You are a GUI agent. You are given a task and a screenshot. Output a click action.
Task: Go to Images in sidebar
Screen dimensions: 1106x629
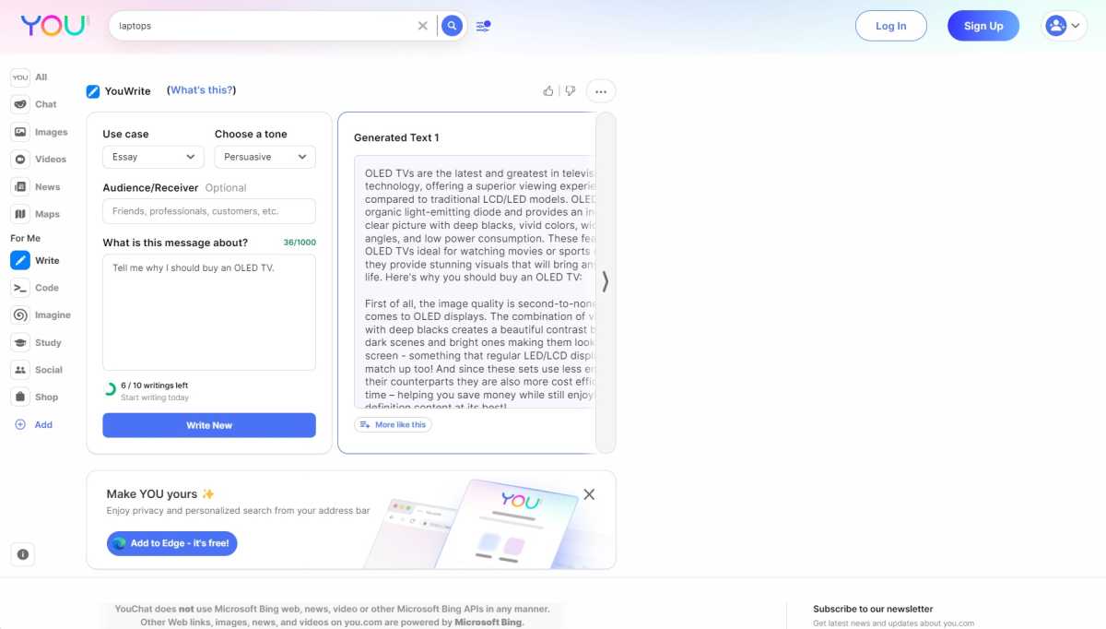tap(40, 132)
